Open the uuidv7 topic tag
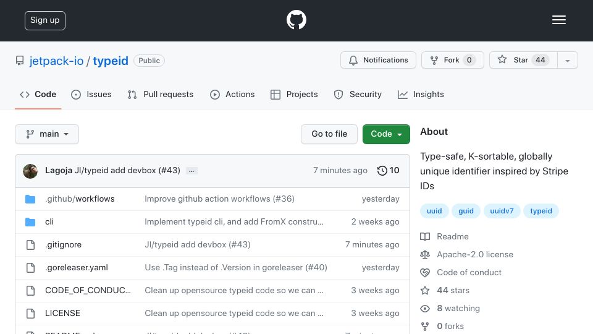 coord(502,211)
